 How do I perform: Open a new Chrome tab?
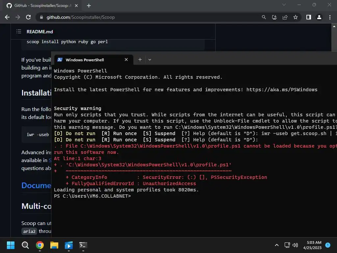(x=89, y=6)
